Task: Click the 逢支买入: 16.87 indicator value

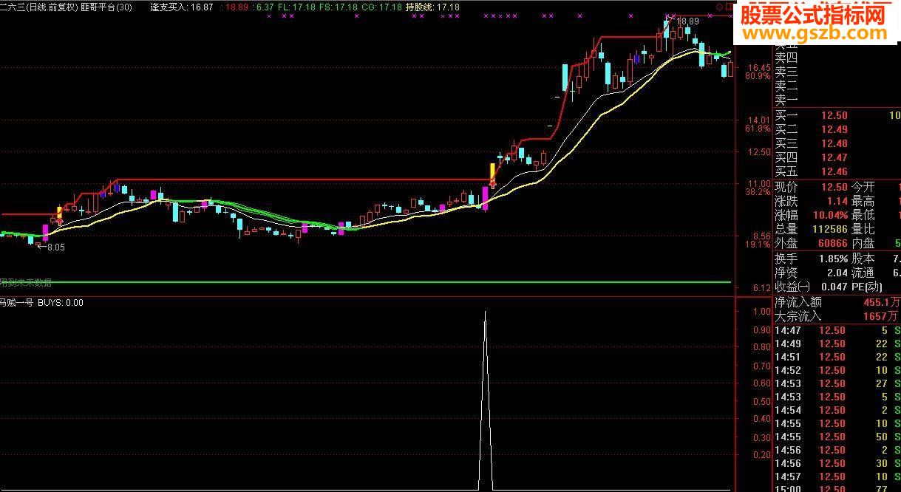Action: coord(182,7)
